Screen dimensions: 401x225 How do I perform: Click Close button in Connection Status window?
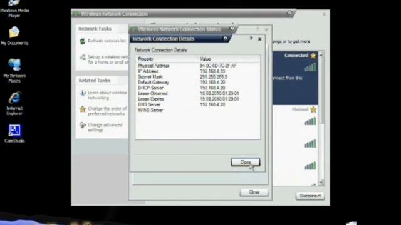pyautogui.click(x=254, y=192)
